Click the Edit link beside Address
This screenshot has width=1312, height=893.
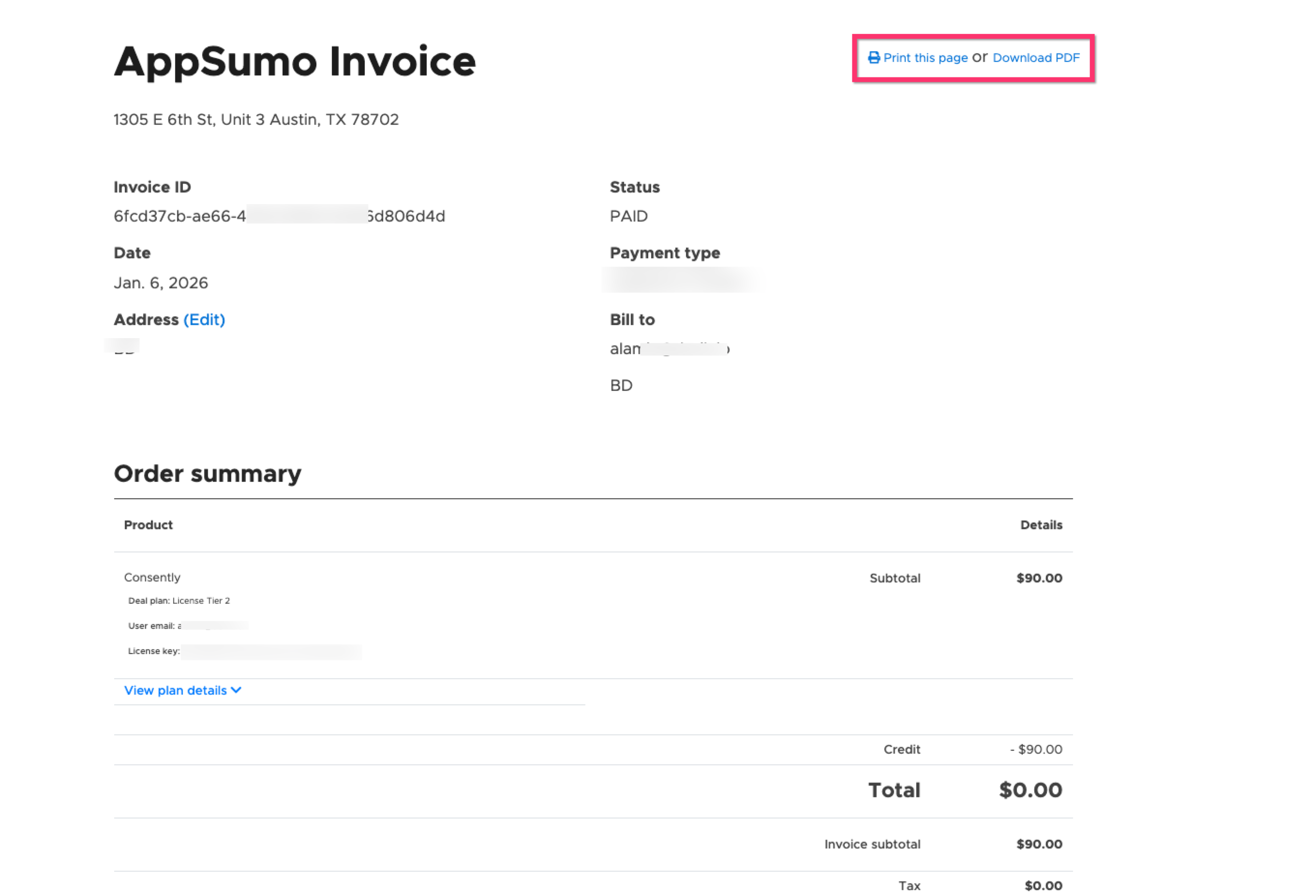pos(204,319)
